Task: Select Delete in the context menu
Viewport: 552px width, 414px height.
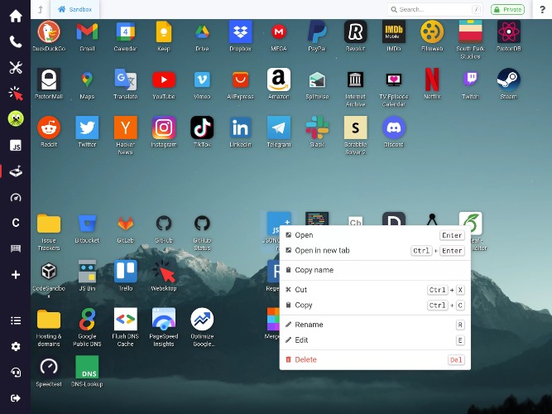Action: point(375,359)
